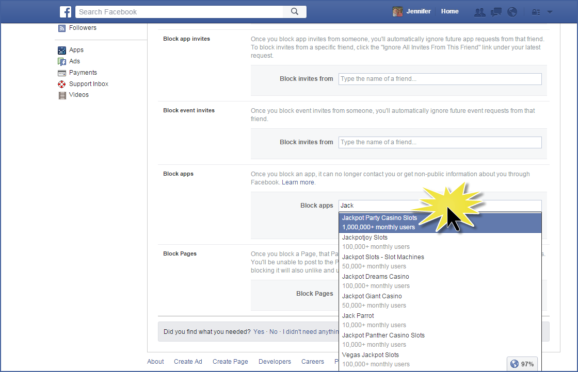Click the Ads sidebar icon
The width and height of the screenshot is (578, 372).
(x=62, y=61)
